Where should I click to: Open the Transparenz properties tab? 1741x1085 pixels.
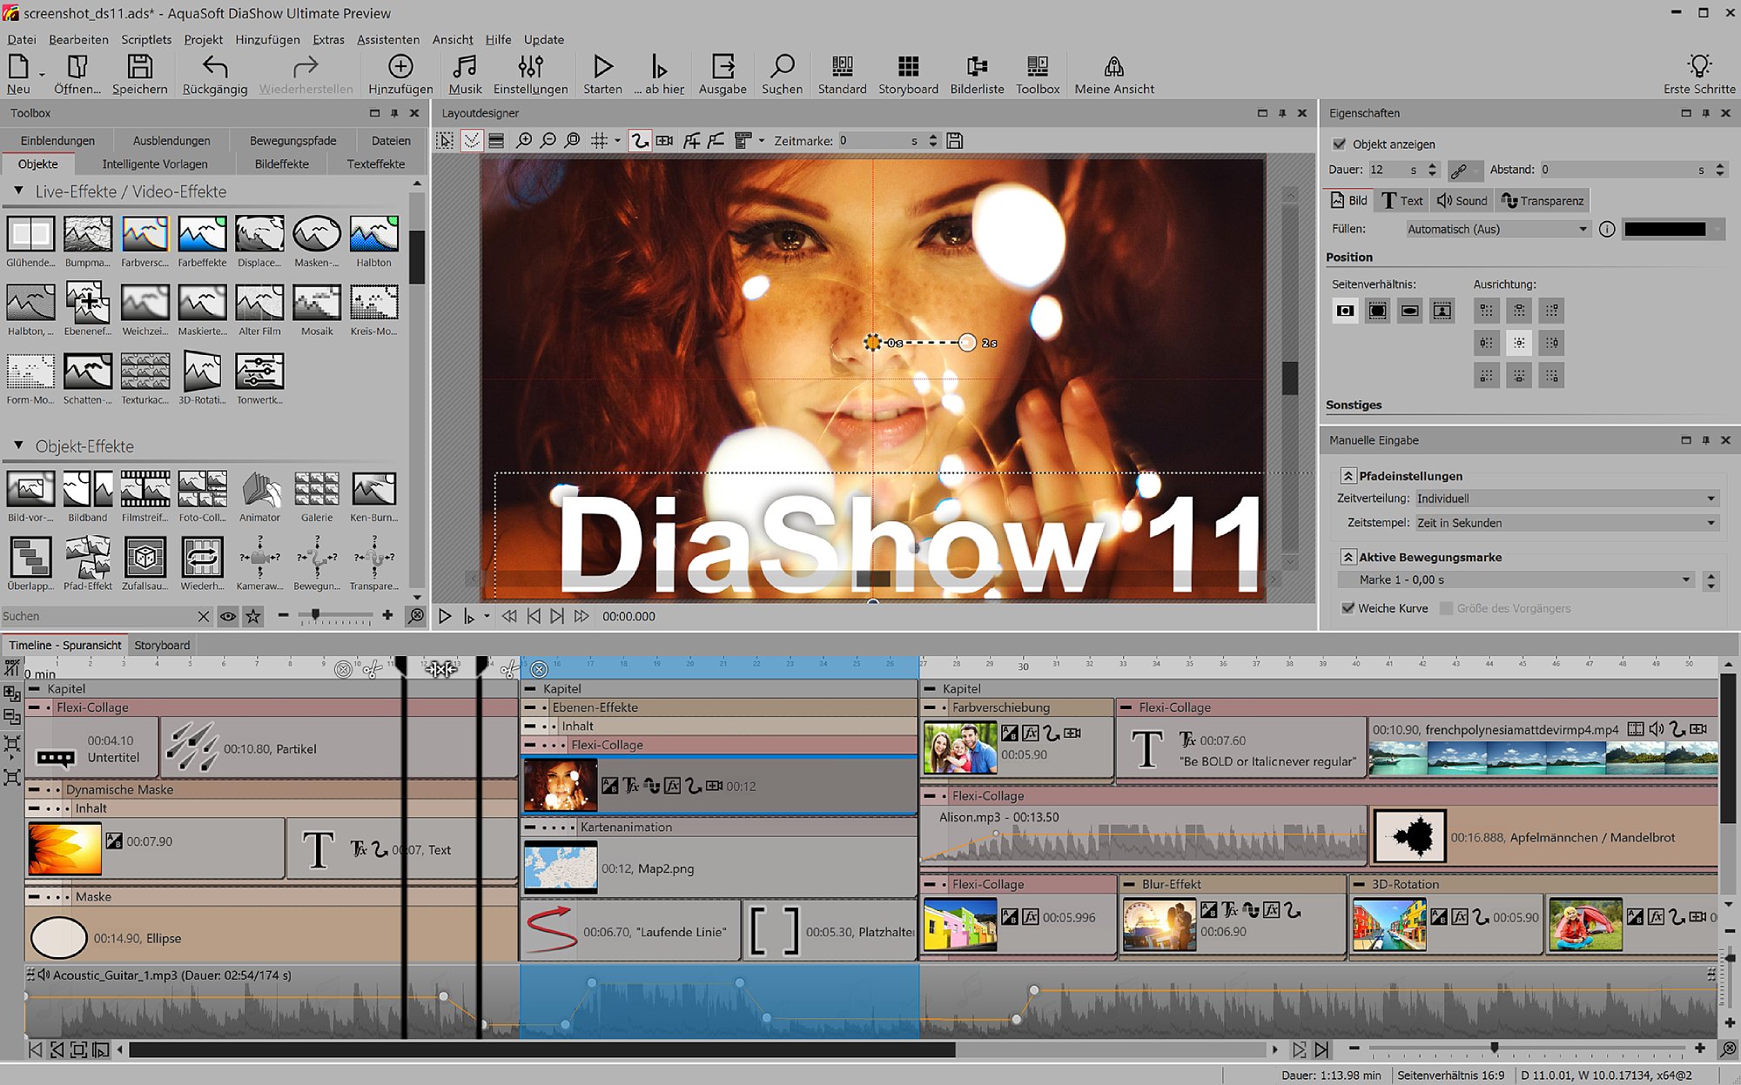click(x=1543, y=201)
